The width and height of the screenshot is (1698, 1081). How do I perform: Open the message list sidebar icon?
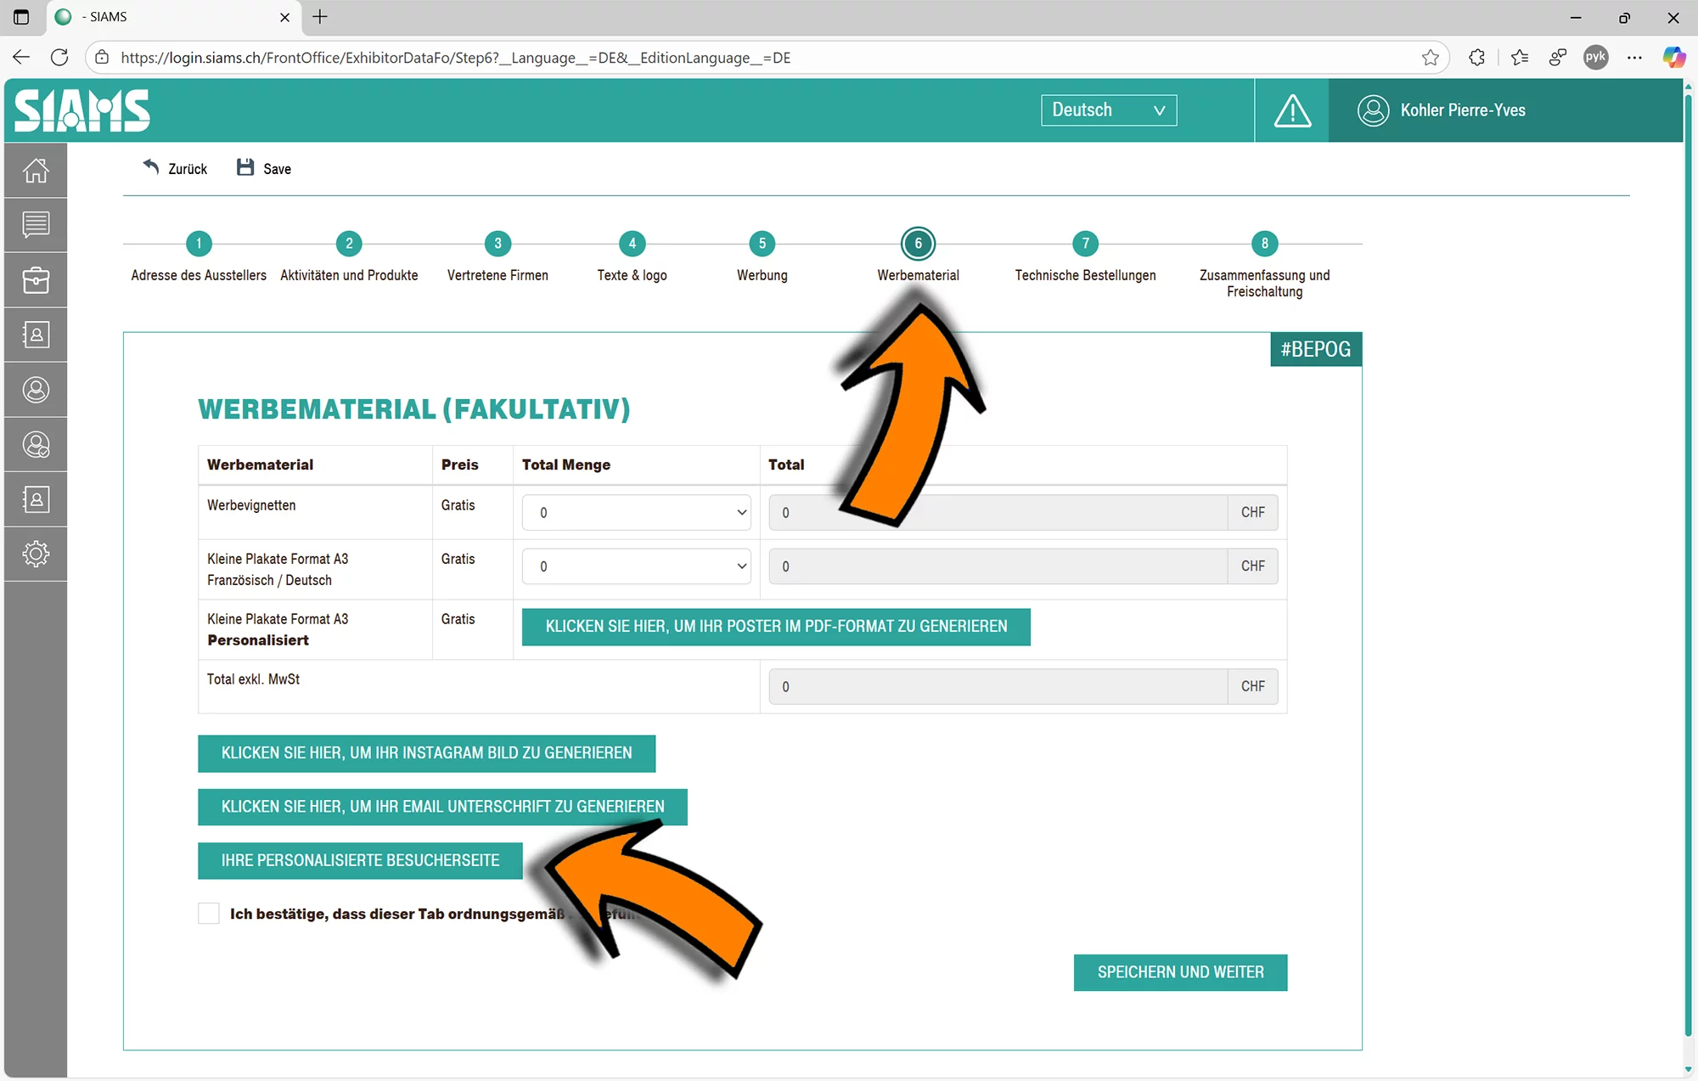tap(36, 225)
